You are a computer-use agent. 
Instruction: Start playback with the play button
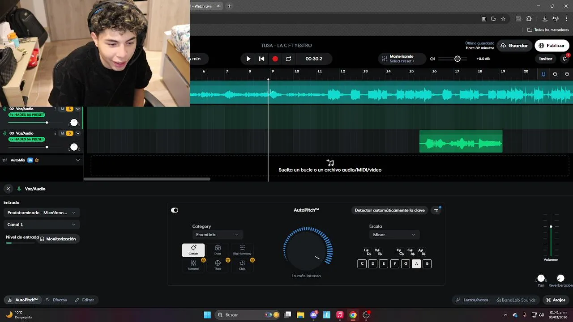click(x=248, y=59)
